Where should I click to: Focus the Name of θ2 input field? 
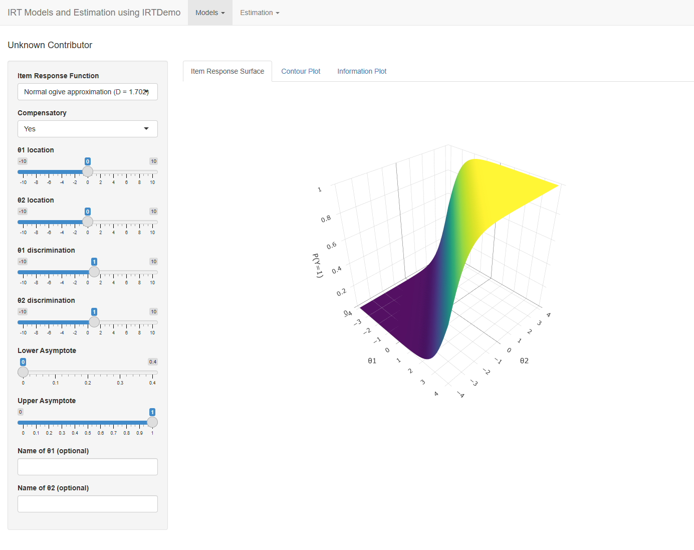click(88, 504)
